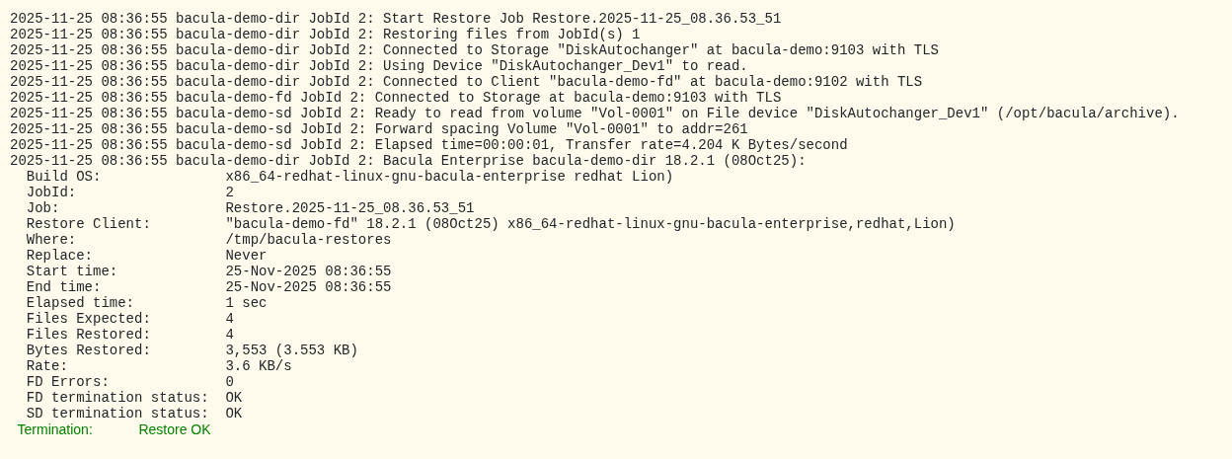Click the "/tmp/bacula-restores" Where path

pos(308,240)
